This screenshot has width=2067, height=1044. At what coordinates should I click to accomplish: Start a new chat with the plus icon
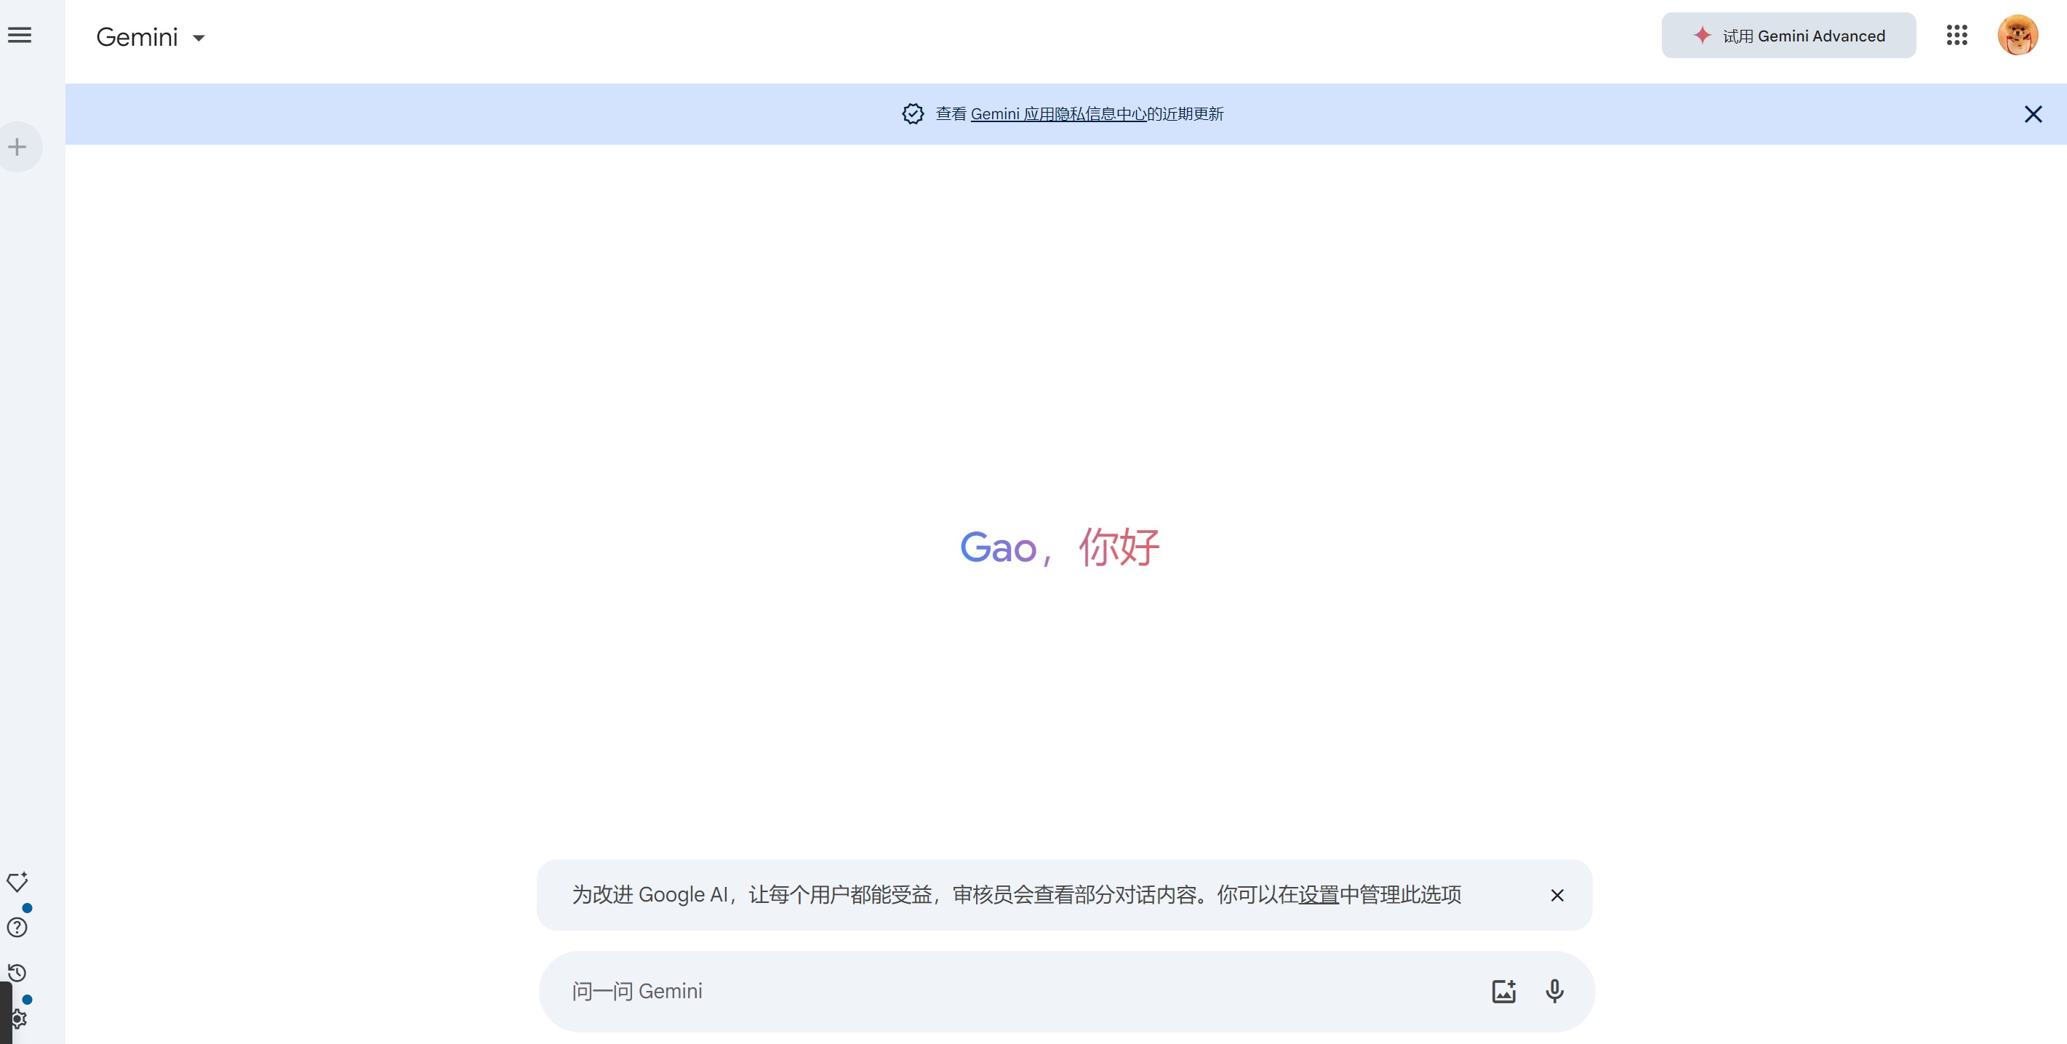pos(17,146)
